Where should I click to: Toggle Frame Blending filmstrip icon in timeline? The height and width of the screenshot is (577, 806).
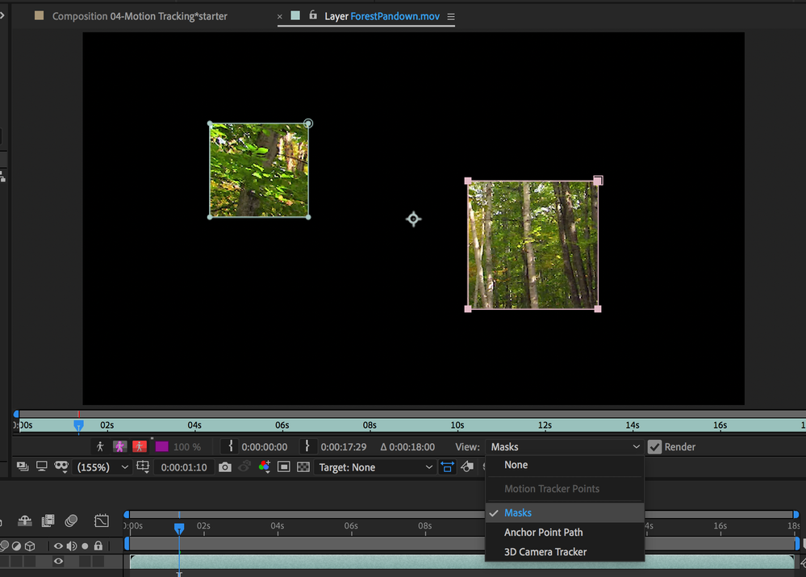click(48, 521)
